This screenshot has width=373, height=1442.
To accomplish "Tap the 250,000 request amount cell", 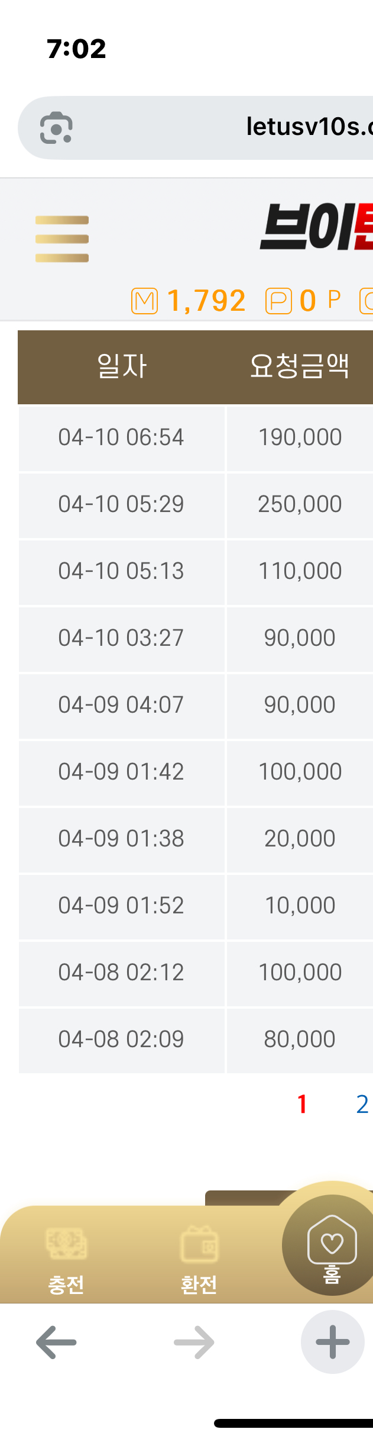I will 300,505.
